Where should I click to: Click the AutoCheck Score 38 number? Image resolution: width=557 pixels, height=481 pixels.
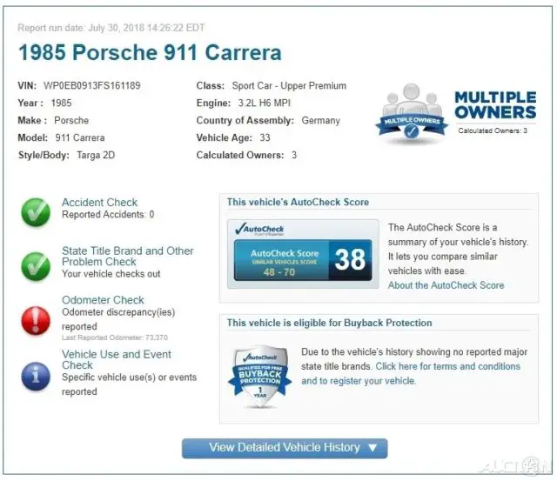coord(349,260)
